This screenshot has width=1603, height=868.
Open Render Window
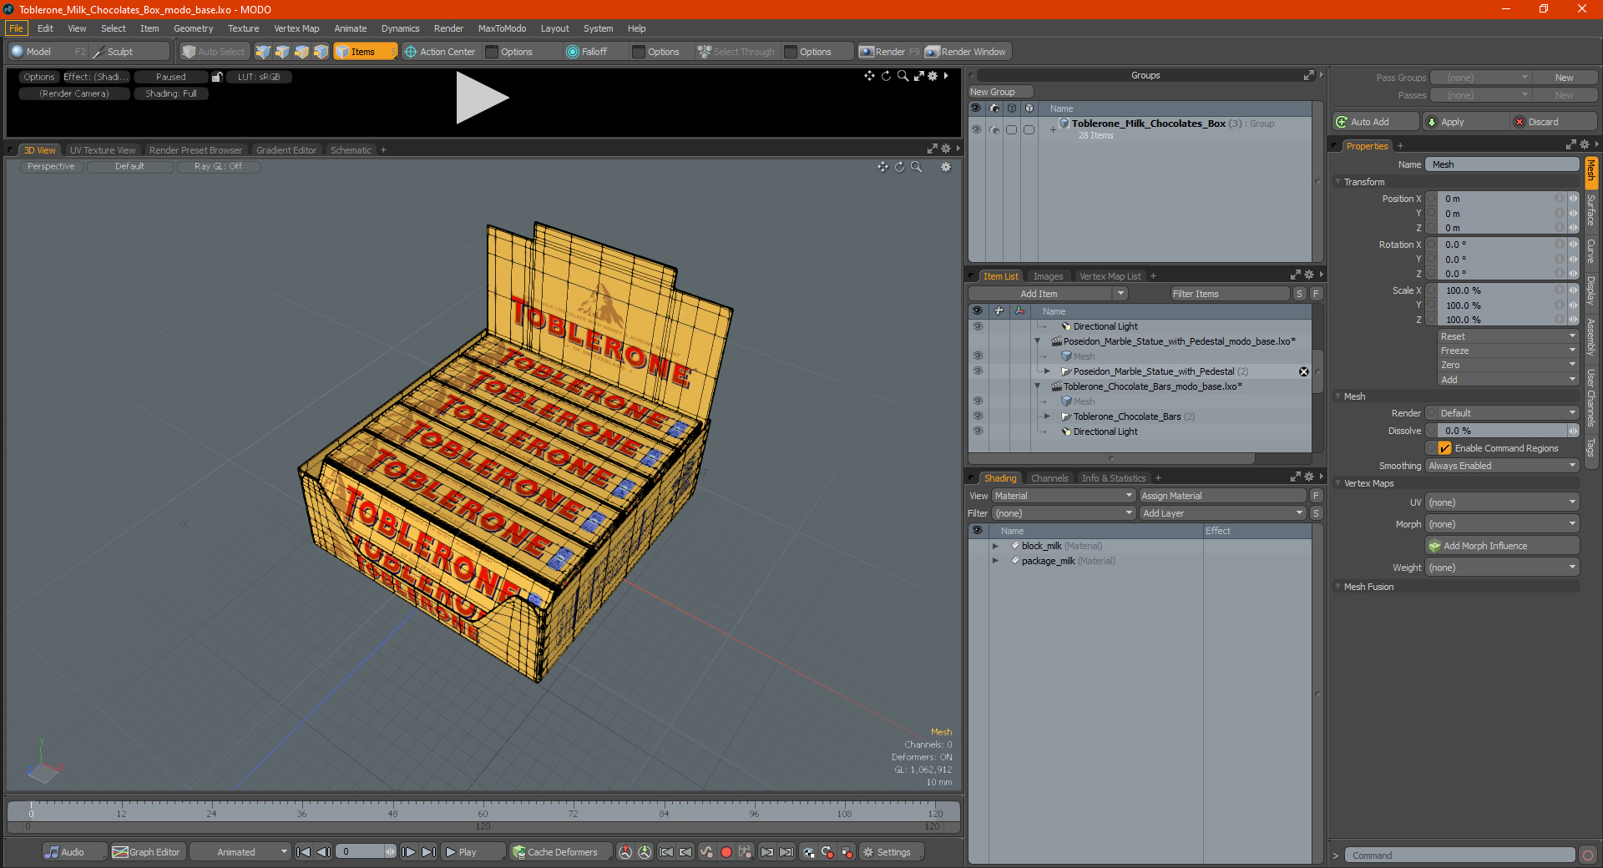click(967, 52)
